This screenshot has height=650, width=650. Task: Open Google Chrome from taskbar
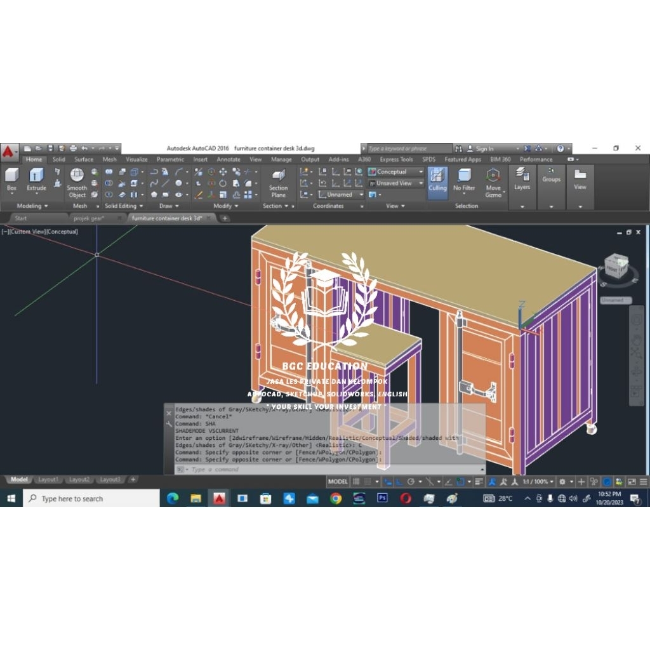click(336, 498)
